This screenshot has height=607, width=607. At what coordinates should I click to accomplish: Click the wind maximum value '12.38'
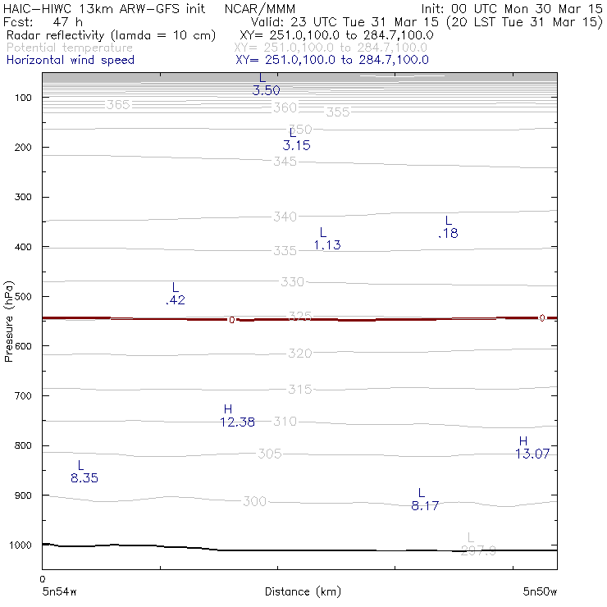point(237,422)
